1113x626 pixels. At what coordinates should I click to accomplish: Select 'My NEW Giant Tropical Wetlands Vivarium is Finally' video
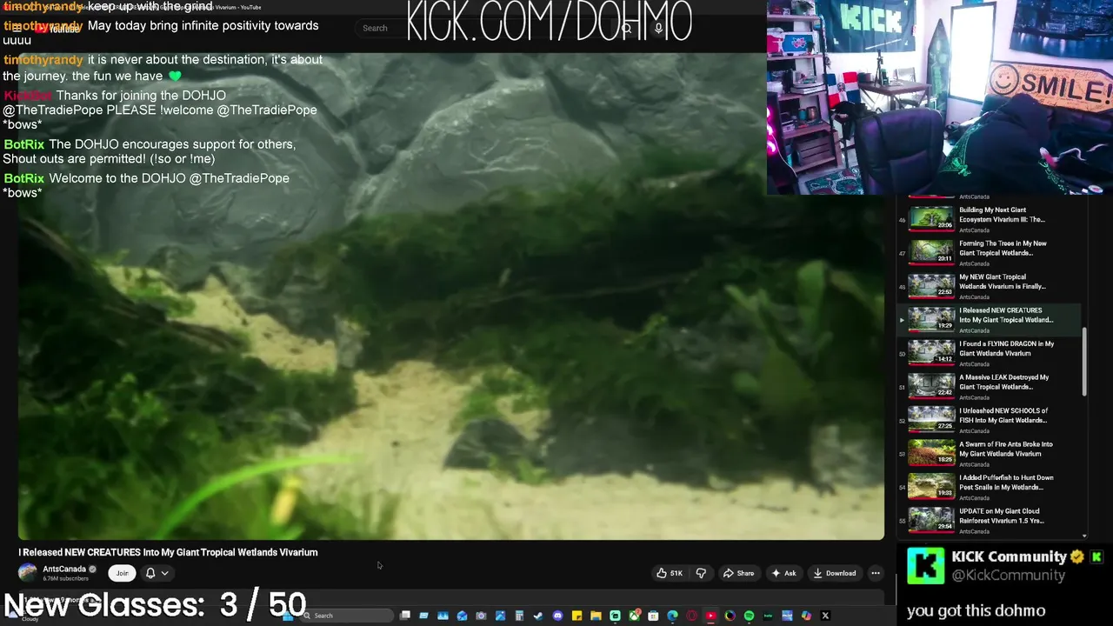(996, 286)
